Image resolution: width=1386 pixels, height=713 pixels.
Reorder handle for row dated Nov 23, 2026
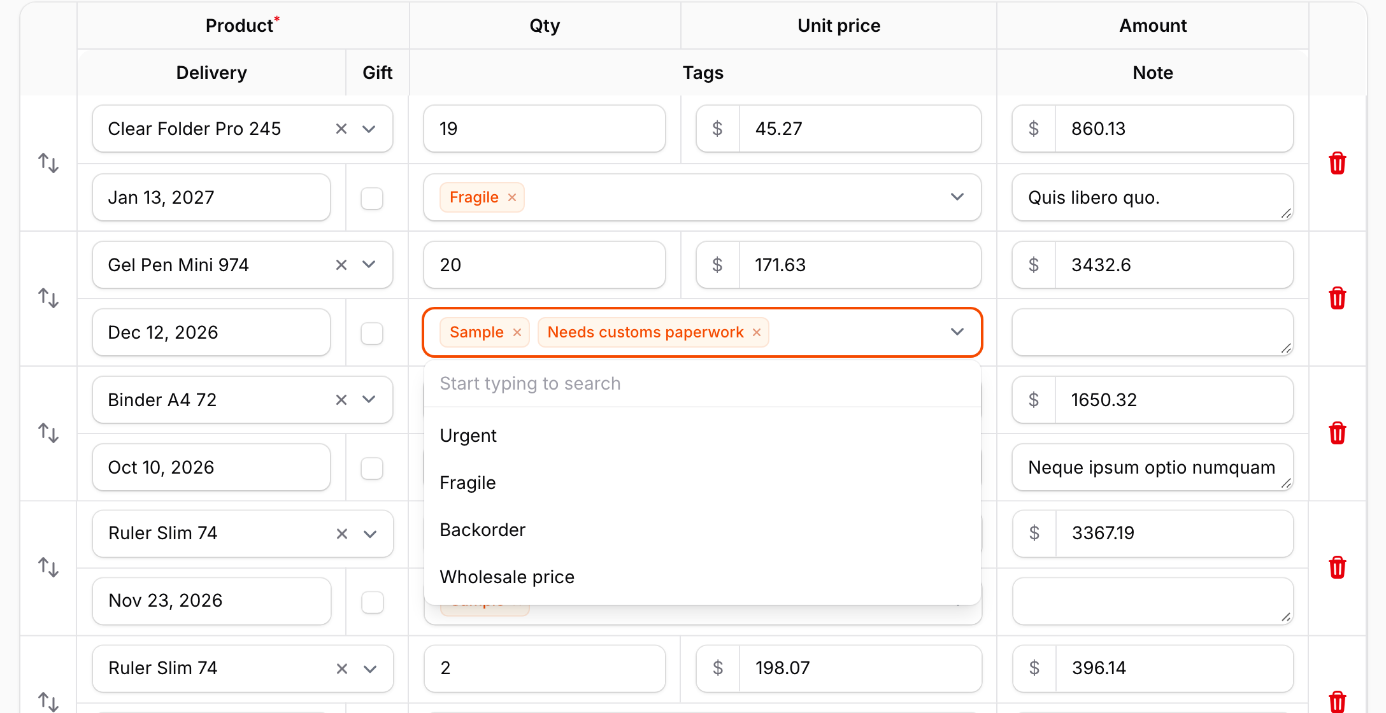[48, 567]
